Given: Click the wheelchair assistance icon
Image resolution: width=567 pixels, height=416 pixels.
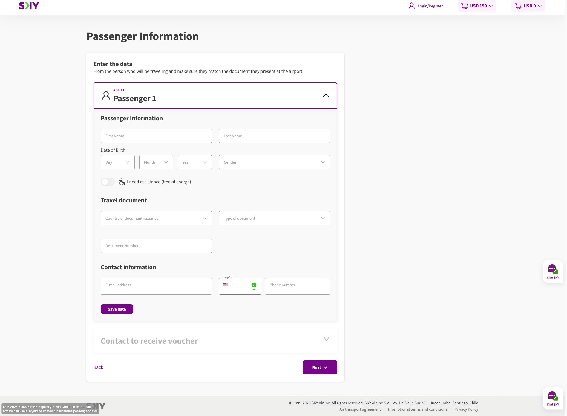Looking at the screenshot, I should [x=122, y=182].
